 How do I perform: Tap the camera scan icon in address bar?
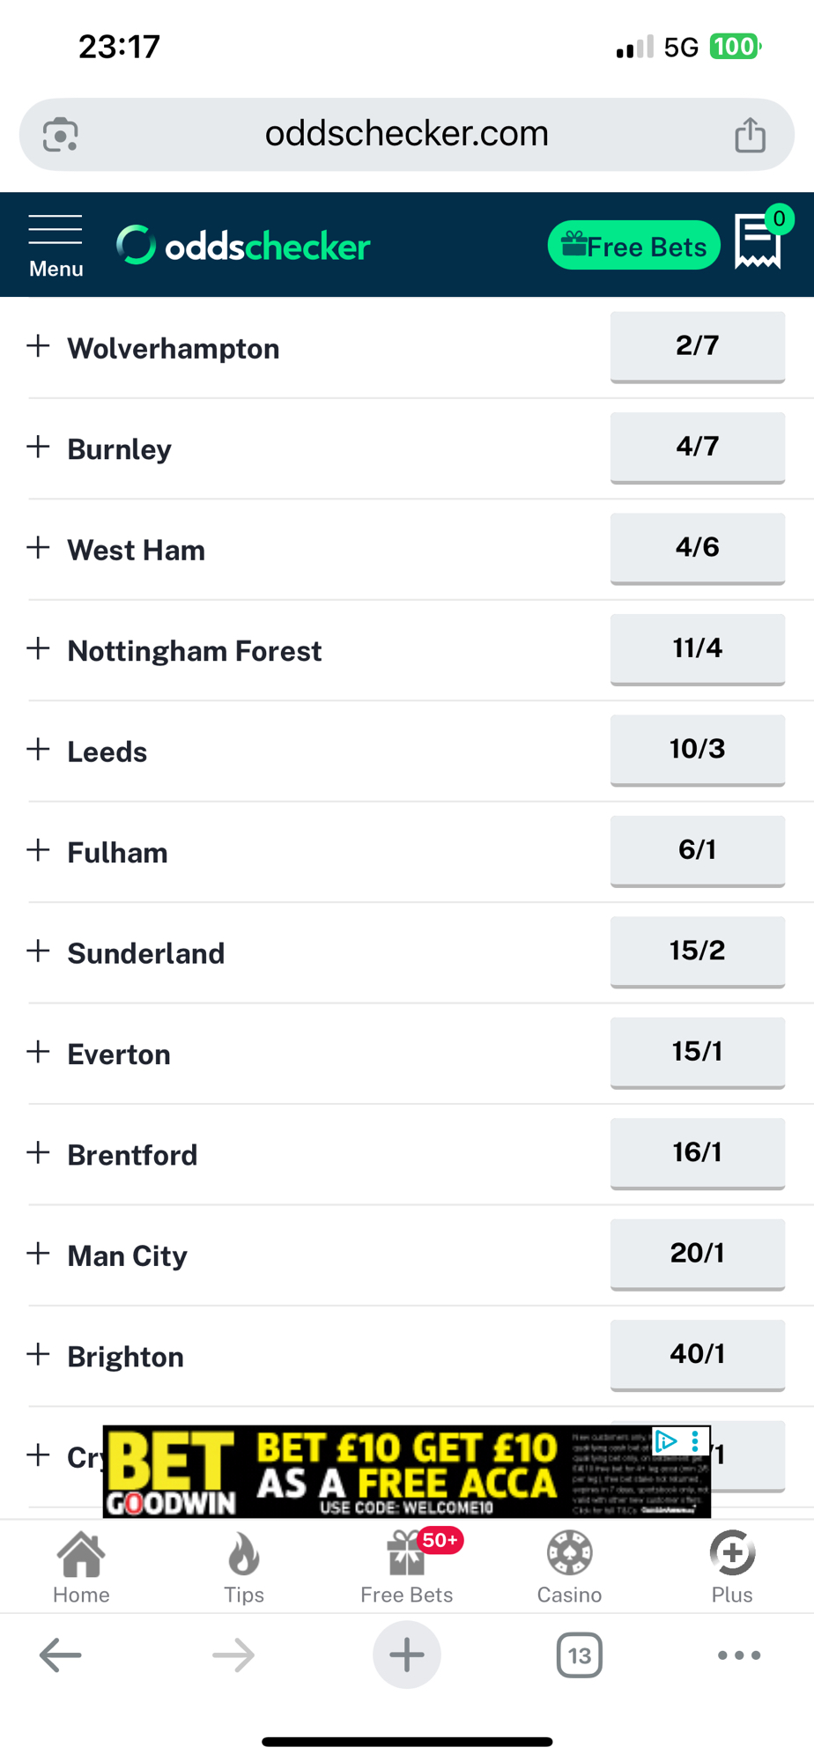coord(61,135)
